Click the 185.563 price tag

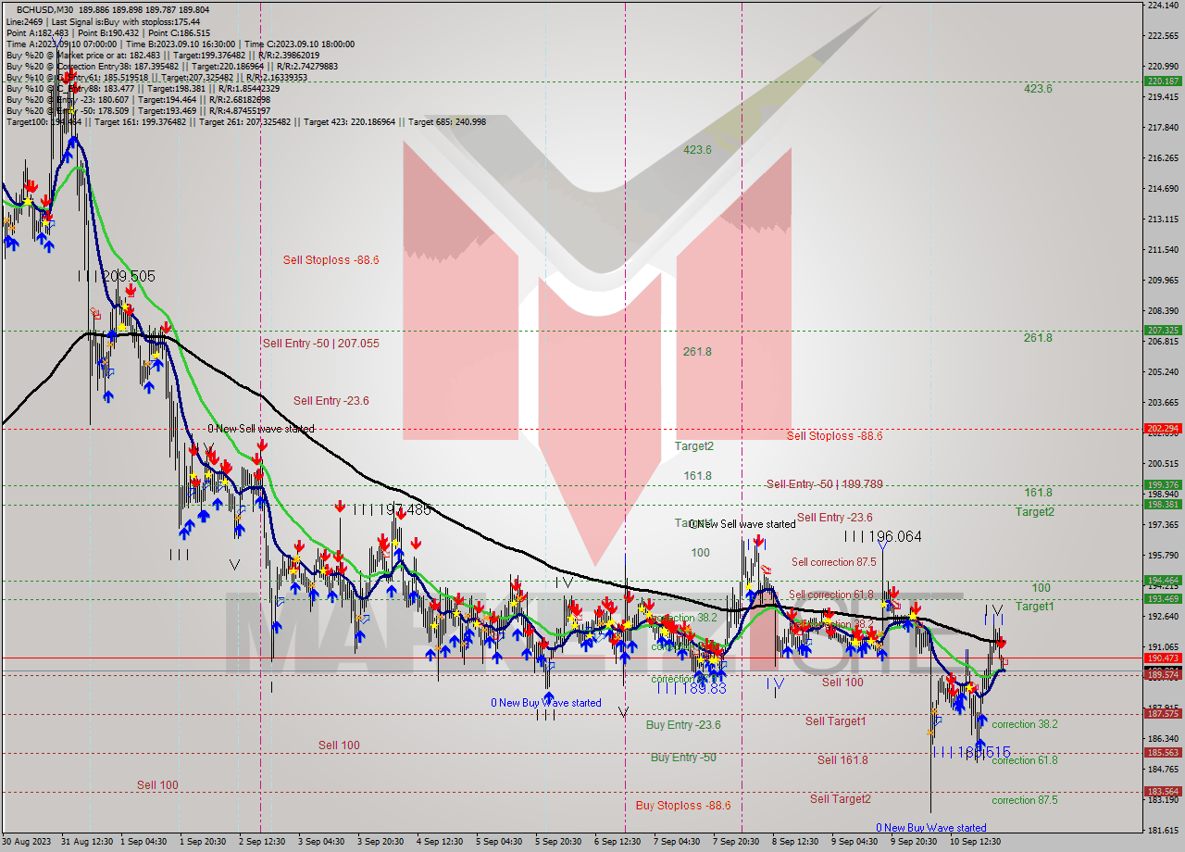1163,753
